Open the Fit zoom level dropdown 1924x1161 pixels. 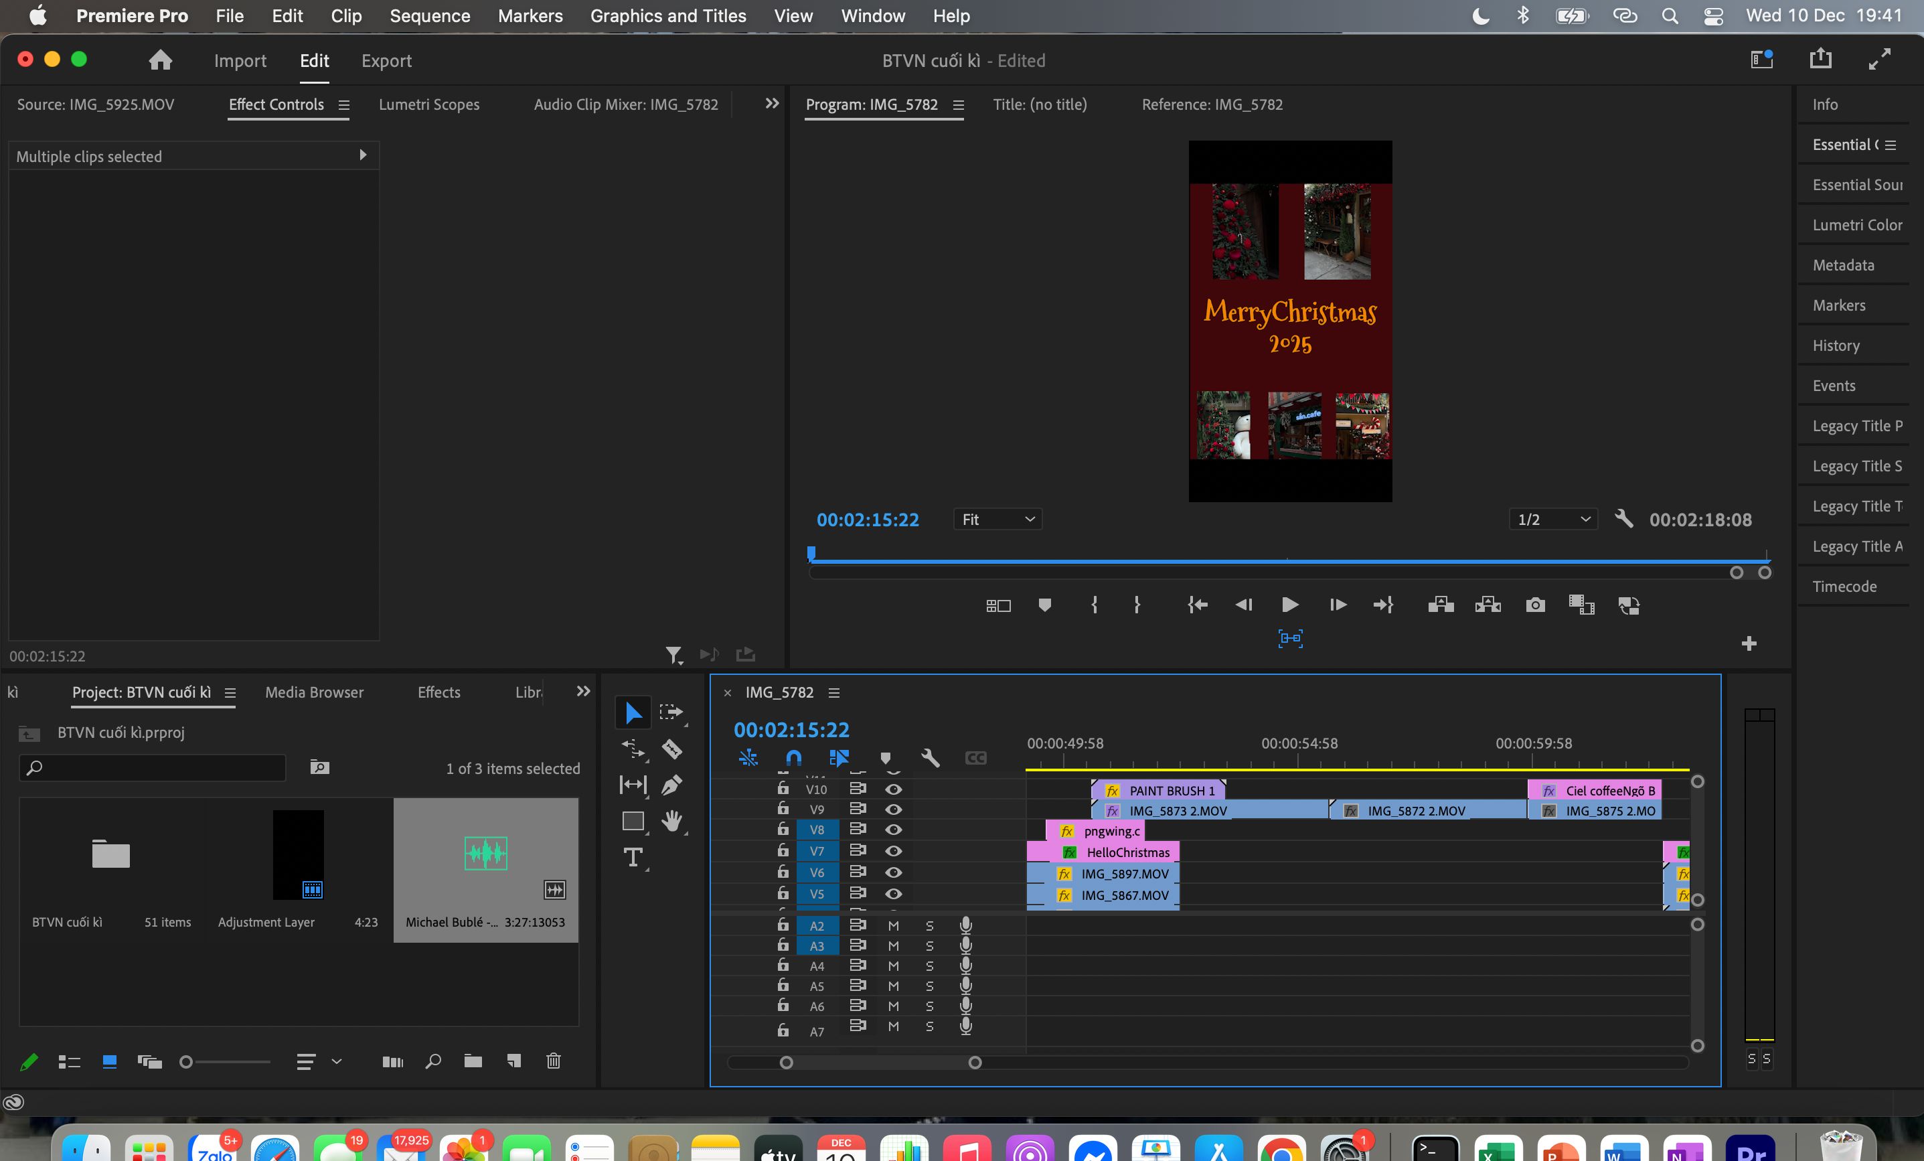997,519
